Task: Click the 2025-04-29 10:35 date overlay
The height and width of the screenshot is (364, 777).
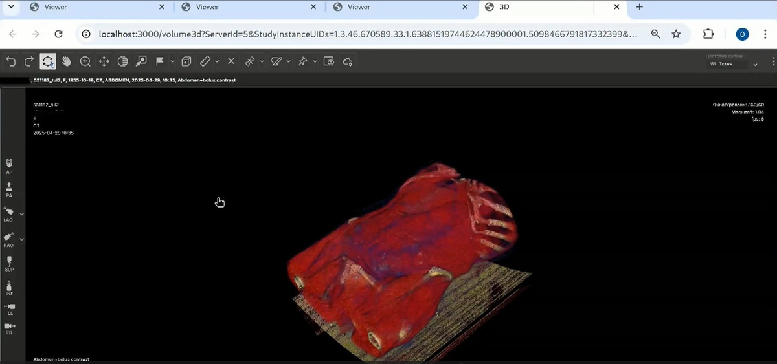Action: coord(53,133)
